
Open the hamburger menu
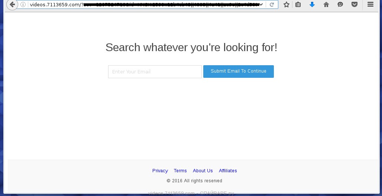coord(370,5)
